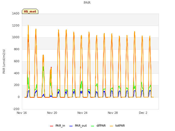This screenshot has width=175, height=131.
Task: Click the Nov 16 x-axis label
Action: point(22,113)
